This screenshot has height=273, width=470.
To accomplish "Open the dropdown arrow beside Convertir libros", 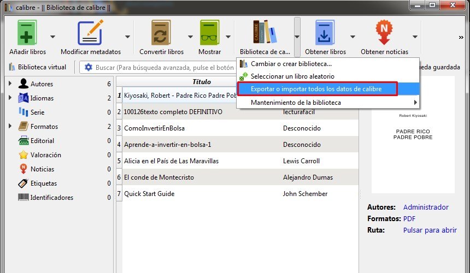I will coord(191,37).
